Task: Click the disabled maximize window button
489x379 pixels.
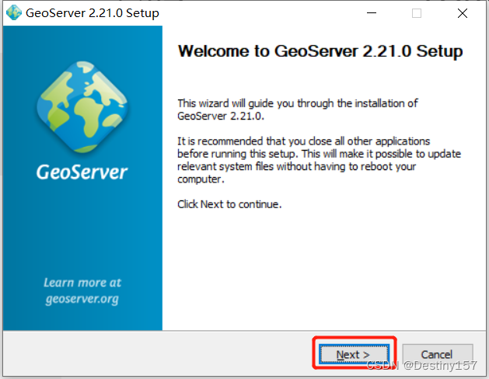Action: (x=417, y=13)
